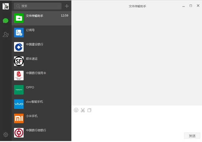Image resolution: width=202 pixels, height=142 pixels.
Task: Open the 中国银行微银行 chat
Action: (41, 133)
